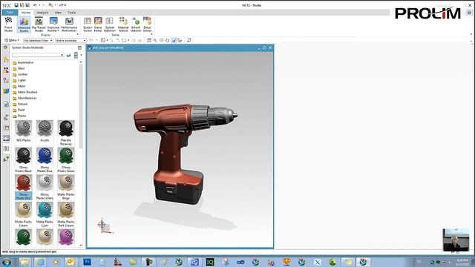Expand the Miscellaneous folder
This screenshot has width=475, height=267.
[24, 98]
